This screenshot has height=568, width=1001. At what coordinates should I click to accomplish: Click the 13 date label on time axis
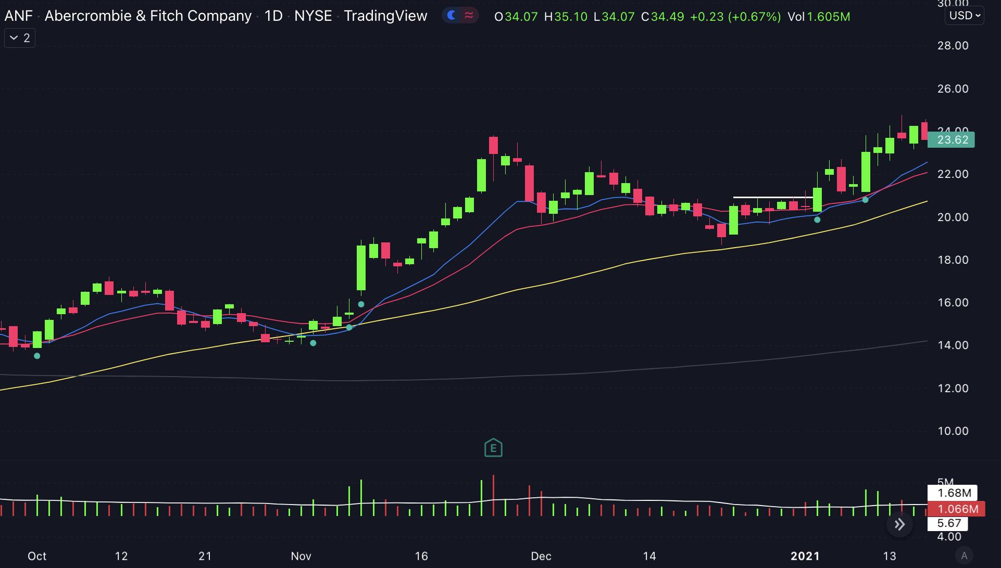[x=890, y=556]
